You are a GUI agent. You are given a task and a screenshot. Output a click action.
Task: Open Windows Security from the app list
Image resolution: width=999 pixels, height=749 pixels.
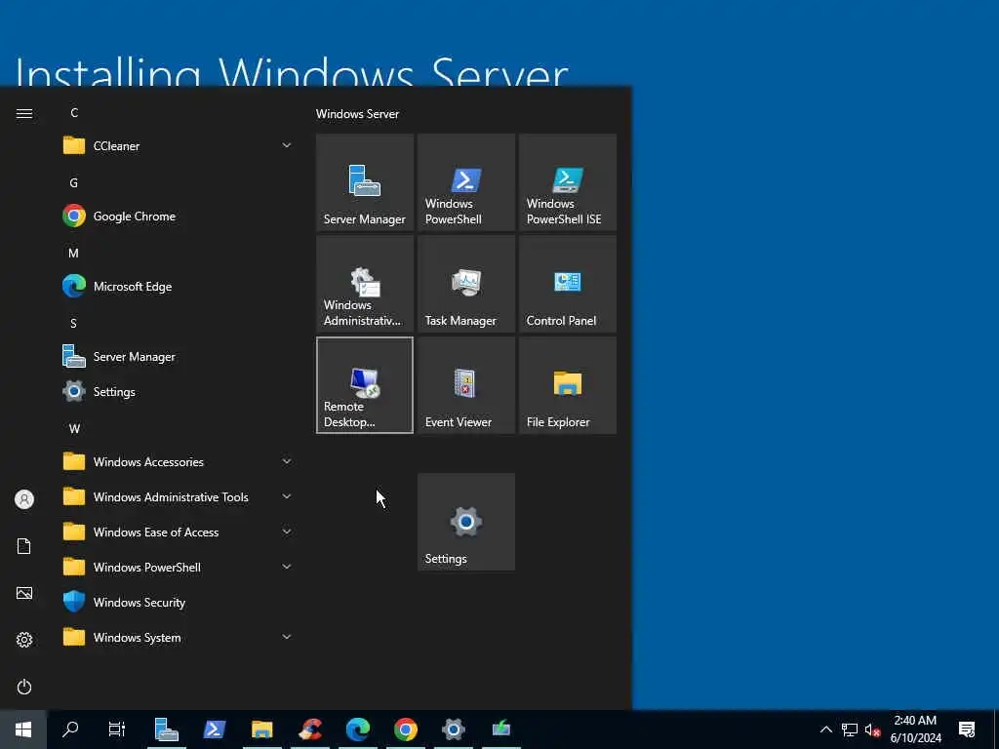[178, 603]
